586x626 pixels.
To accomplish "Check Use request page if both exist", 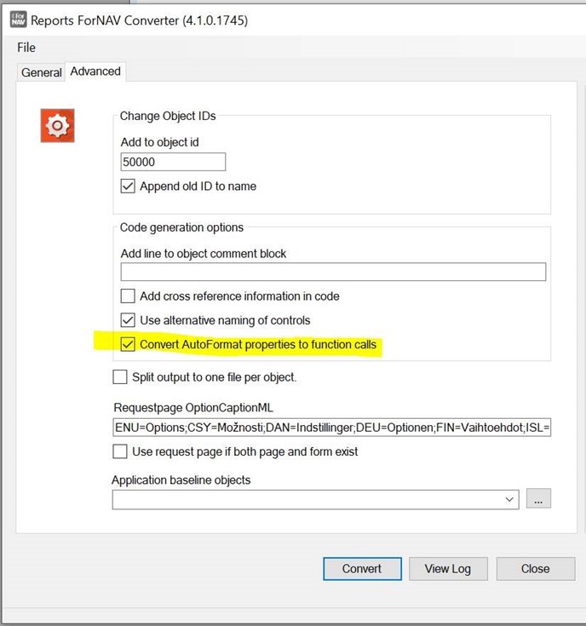I will tap(120, 451).
